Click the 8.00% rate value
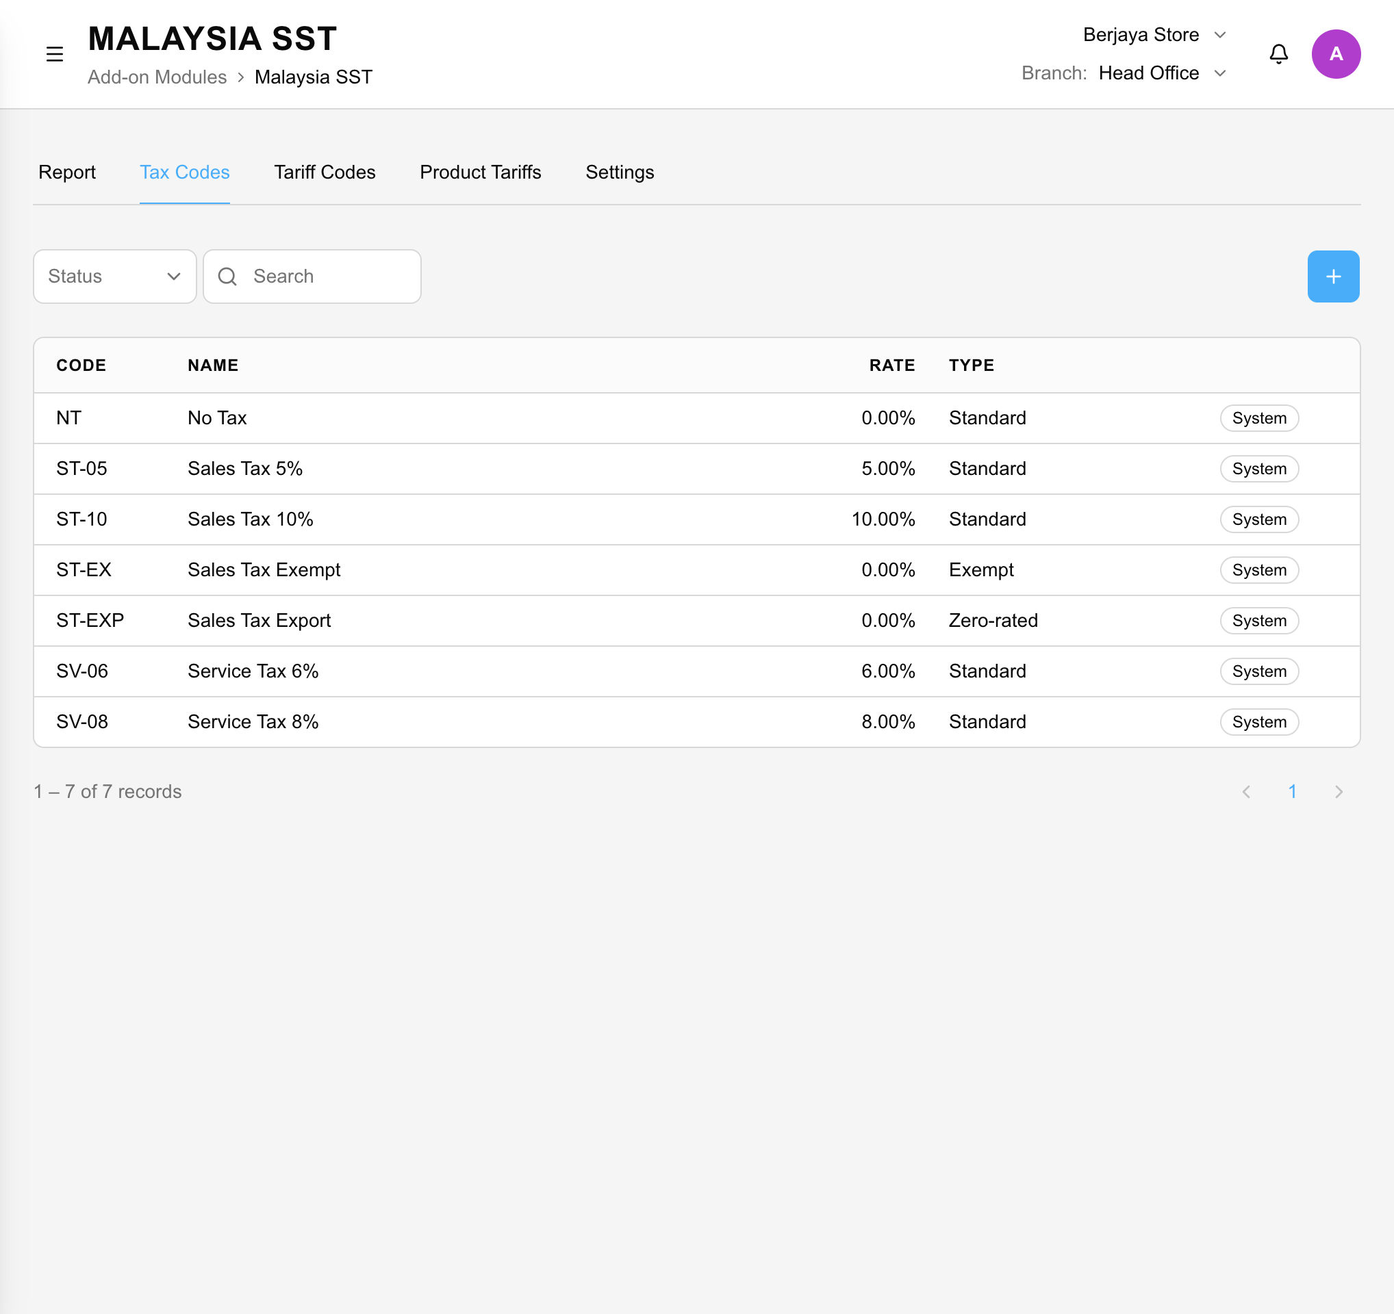 point(888,721)
